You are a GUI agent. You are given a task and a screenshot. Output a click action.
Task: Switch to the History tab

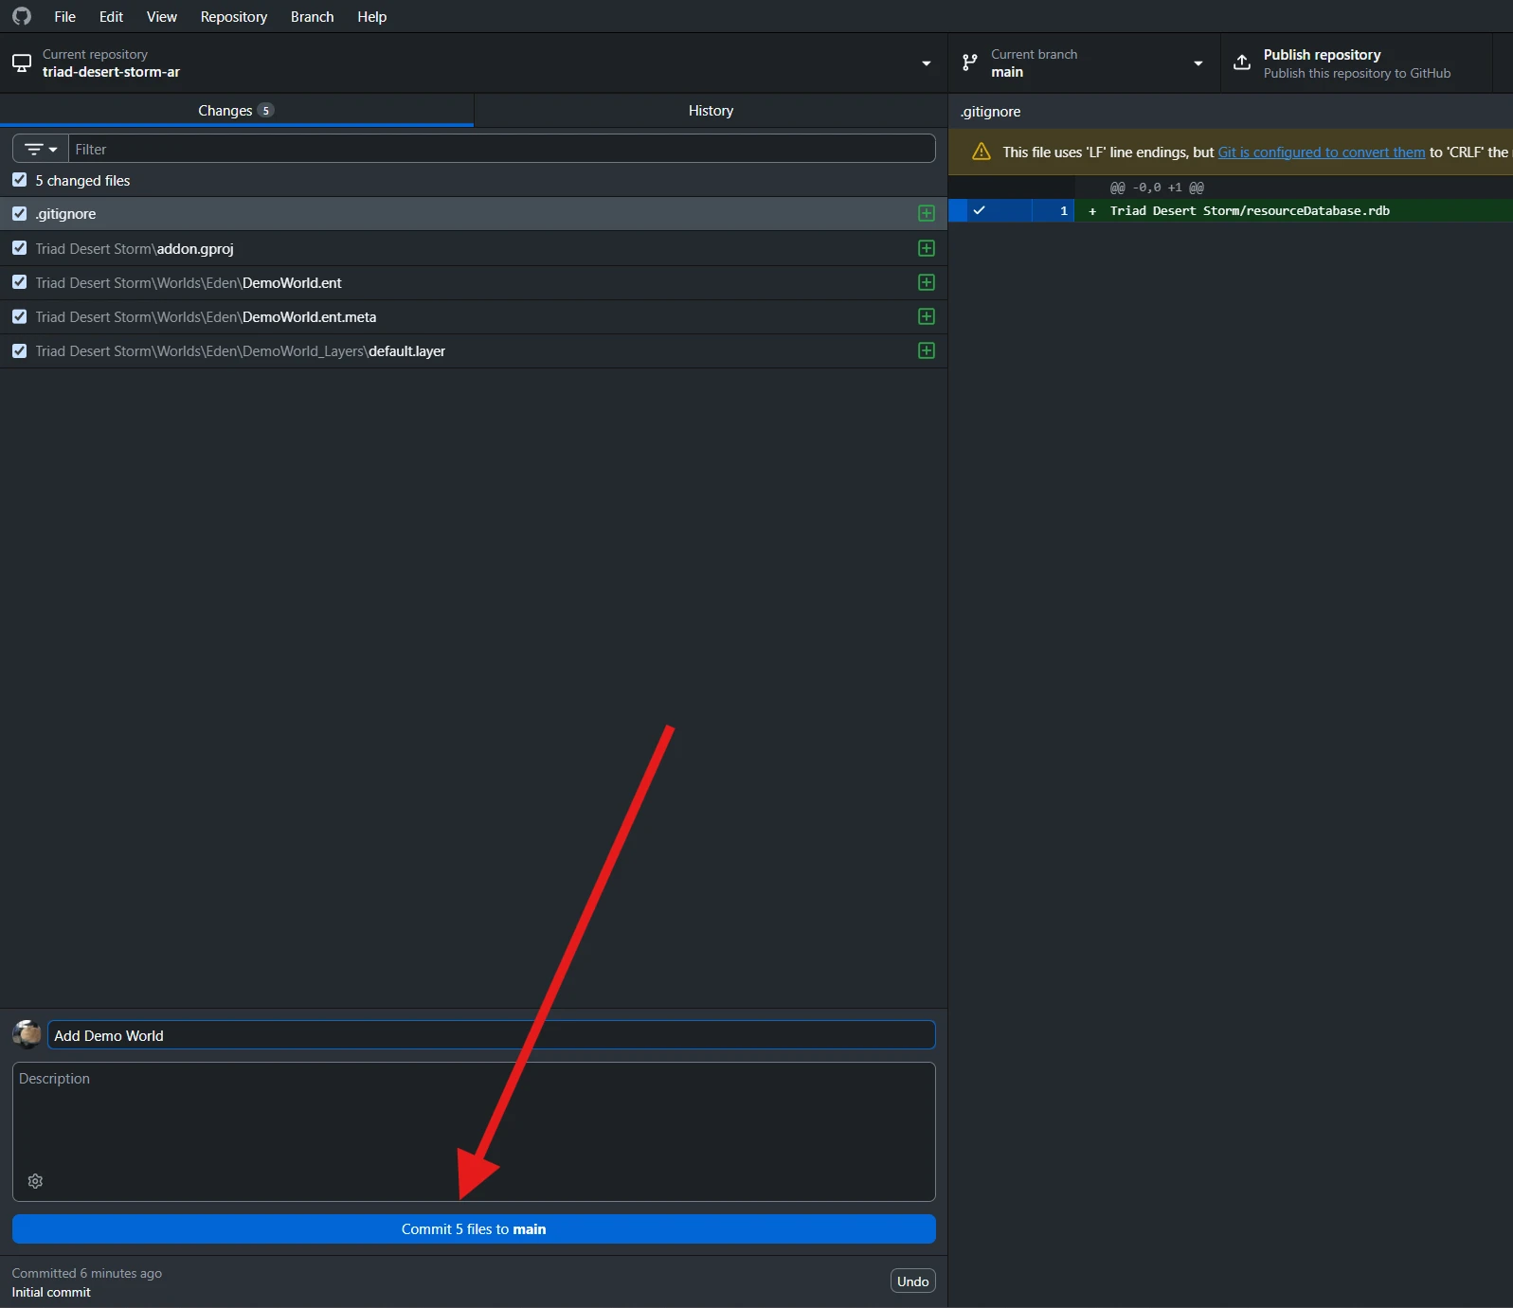711,110
